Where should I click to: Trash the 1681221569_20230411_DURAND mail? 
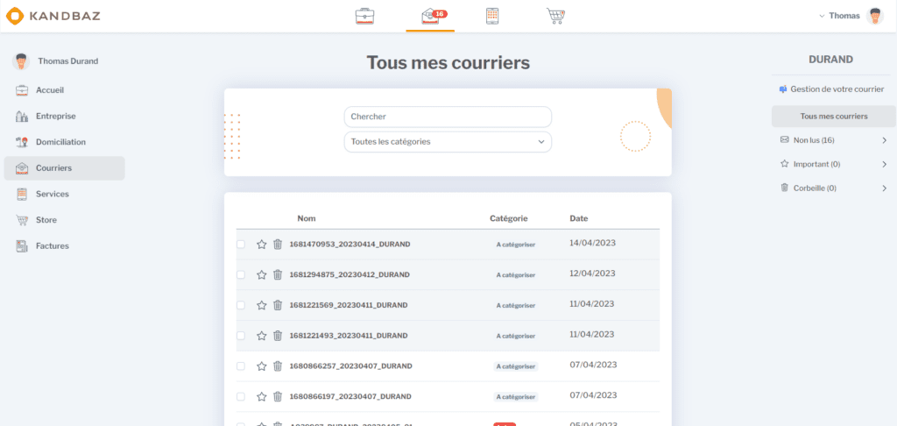pos(278,306)
